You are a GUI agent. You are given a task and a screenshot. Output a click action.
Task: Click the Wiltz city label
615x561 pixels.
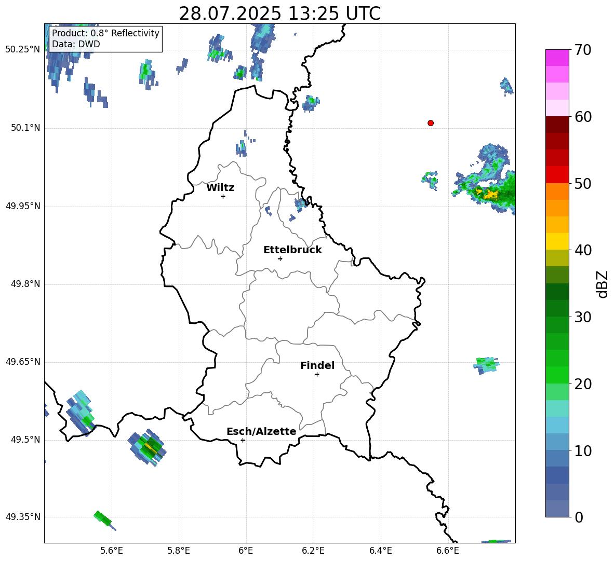pyautogui.click(x=220, y=188)
